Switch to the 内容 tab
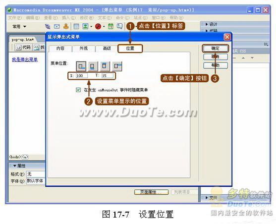 click(60, 49)
